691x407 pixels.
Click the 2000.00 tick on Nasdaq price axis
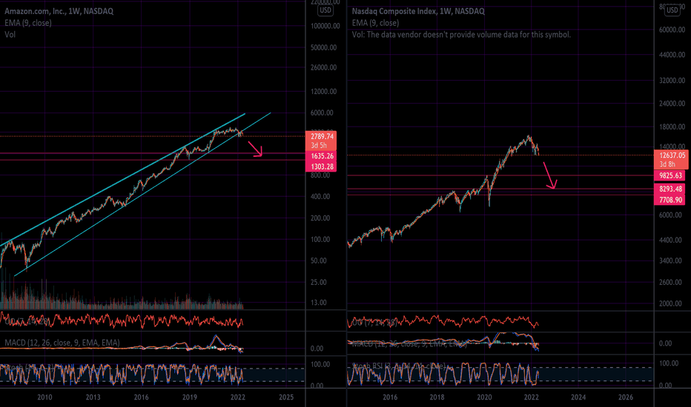click(670, 303)
